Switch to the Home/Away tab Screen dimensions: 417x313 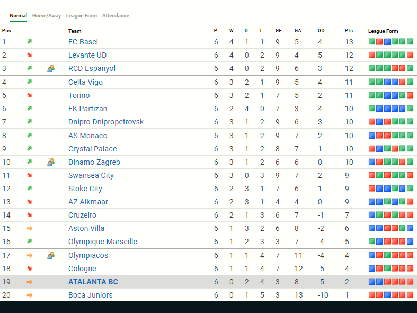(x=47, y=16)
